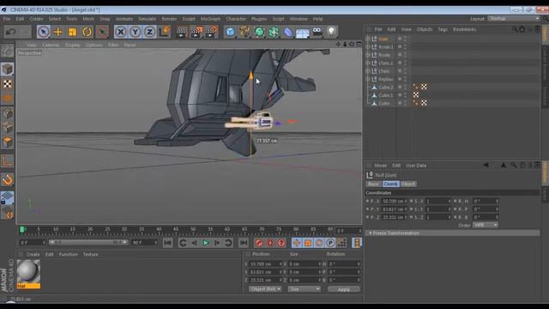Open the Object Manager Tags menu
Viewport: 549px width, 309px height.
[443, 29]
